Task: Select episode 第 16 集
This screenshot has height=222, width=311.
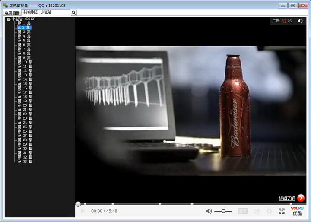Action: click(x=25, y=88)
